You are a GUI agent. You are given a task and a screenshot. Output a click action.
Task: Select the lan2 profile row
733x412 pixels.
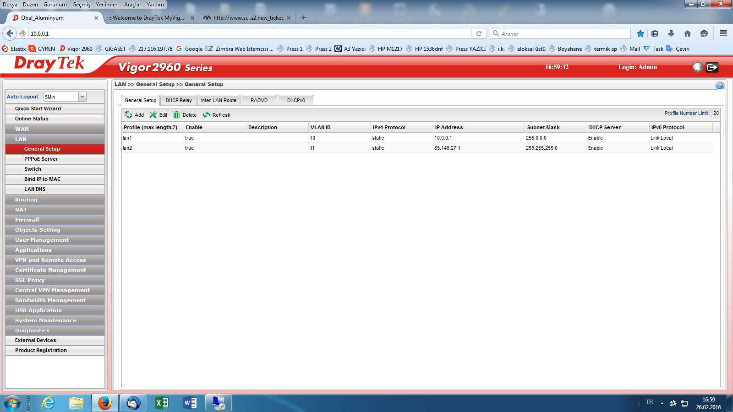point(127,148)
